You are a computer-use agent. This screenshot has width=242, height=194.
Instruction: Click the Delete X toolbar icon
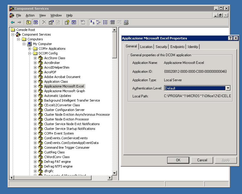[x=44, y=23]
